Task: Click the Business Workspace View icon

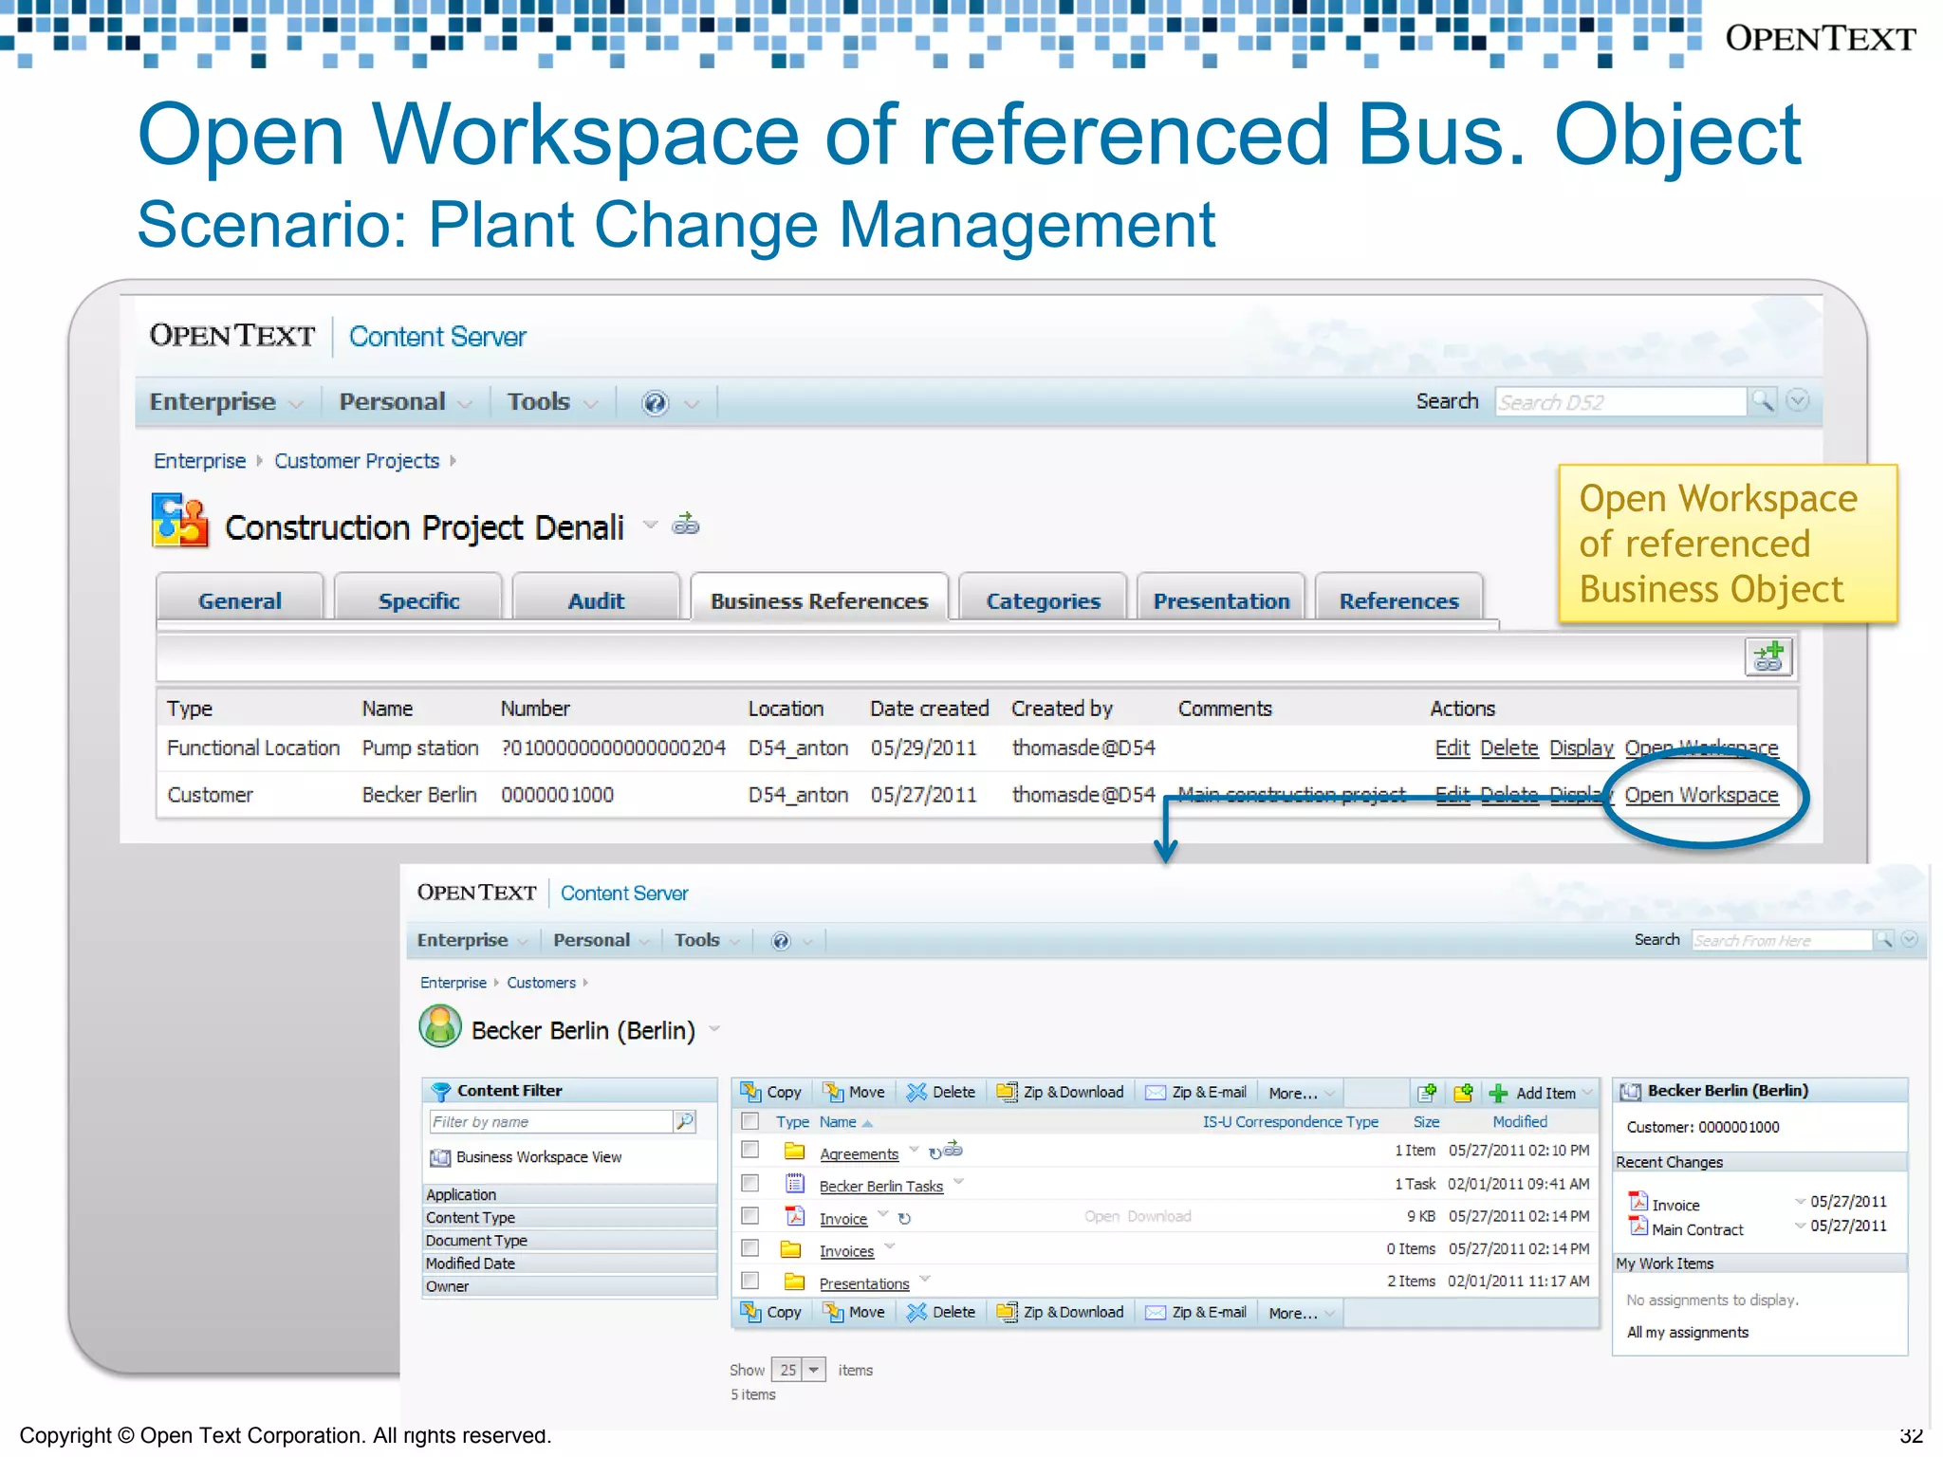Action: coord(440,1157)
